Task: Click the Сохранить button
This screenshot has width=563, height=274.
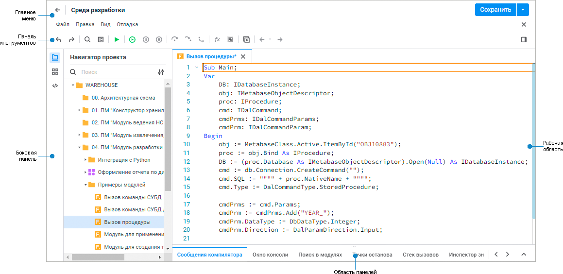Action: (495, 10)
